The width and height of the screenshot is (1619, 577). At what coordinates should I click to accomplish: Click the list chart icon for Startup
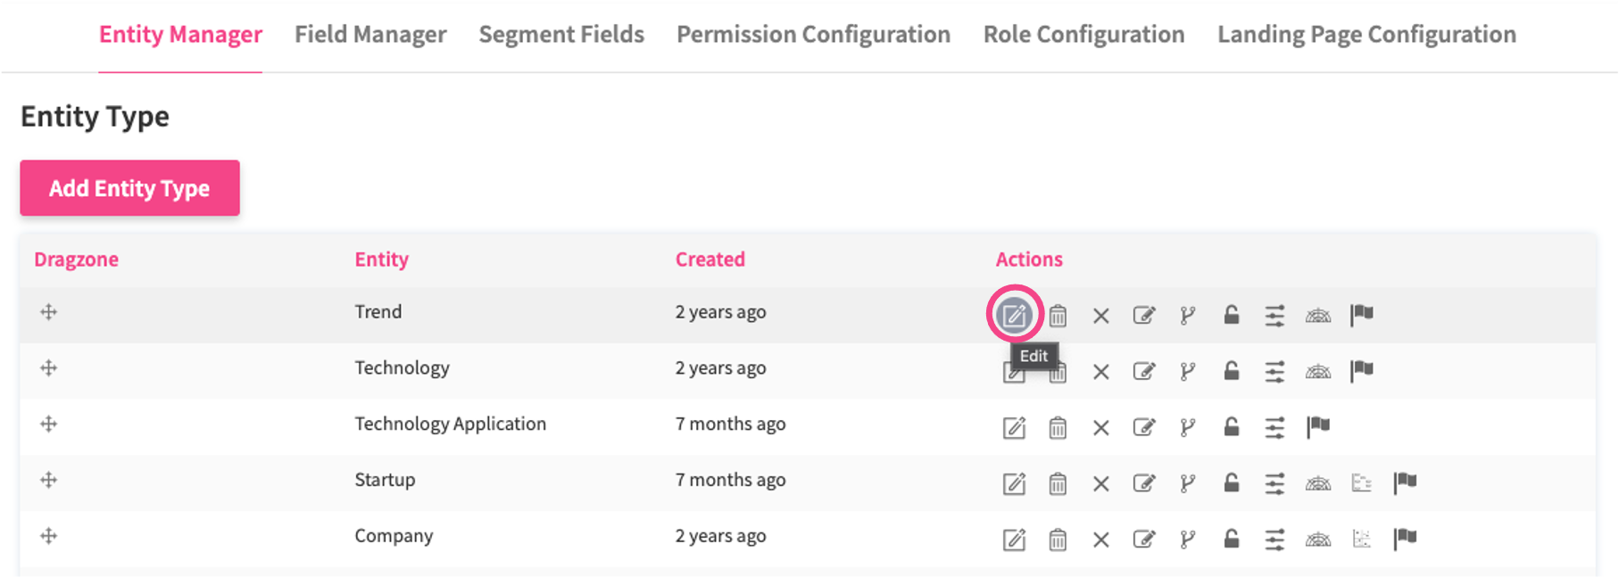click(1362, 483)
